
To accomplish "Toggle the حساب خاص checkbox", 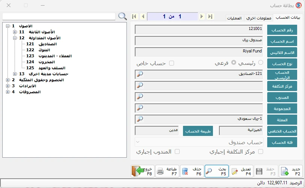I will tap(171, 63).
